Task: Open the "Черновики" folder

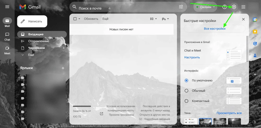Action: coord(37,48)
